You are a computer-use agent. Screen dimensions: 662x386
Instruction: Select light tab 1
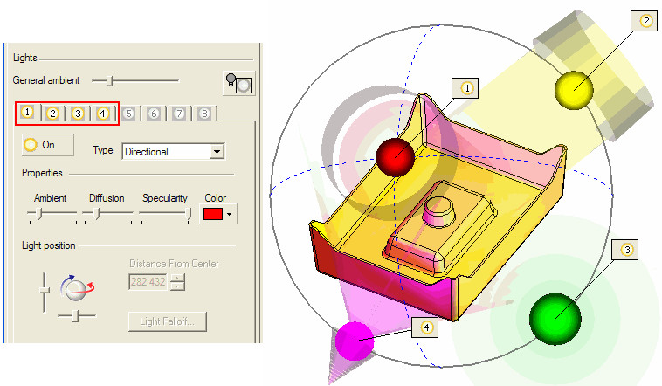27,113
